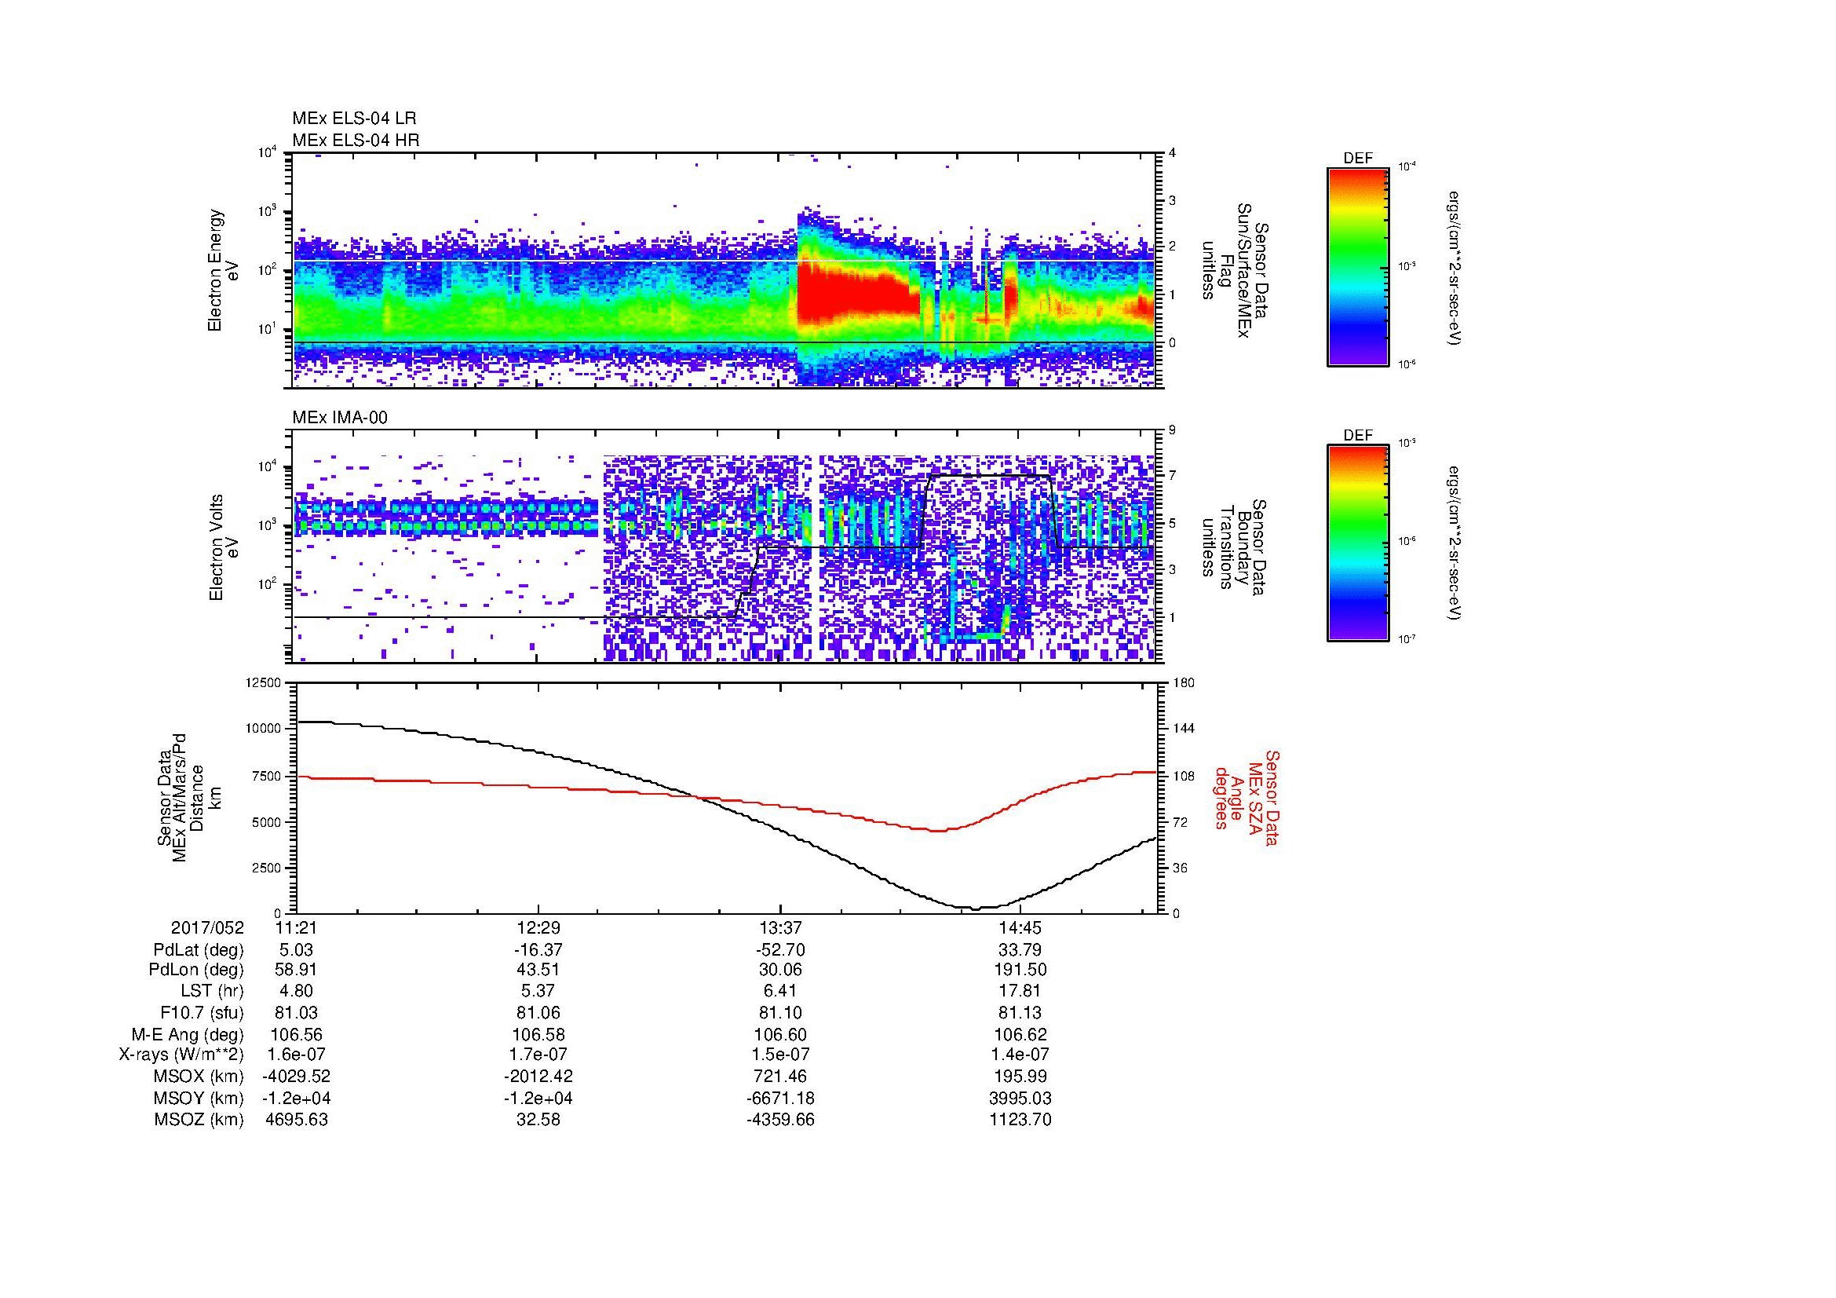
Task: Click the MEx IMA-00 panel title
Action: (x=340, y=418)
